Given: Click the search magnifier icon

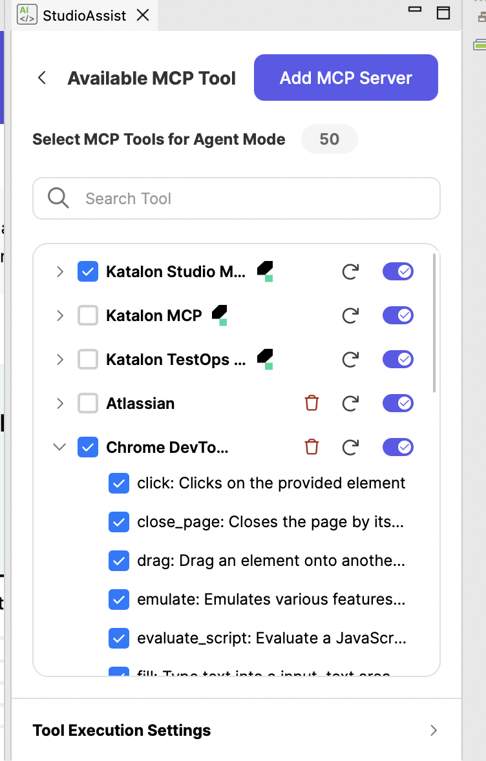Looking at the screenshot, I should 58,198.
